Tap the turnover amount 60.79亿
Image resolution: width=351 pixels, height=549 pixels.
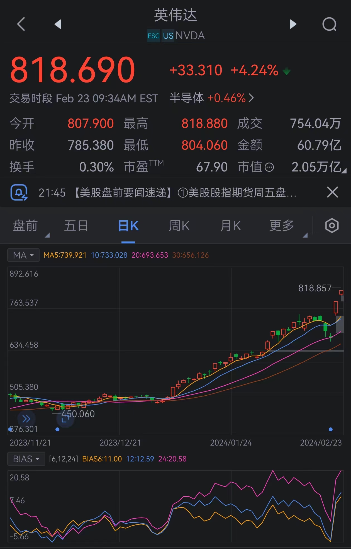click(x=319, y=145)
